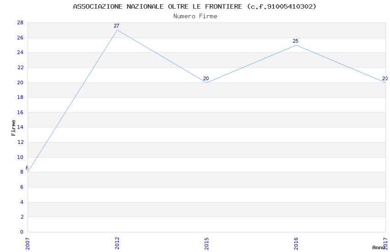Image resolution: width=390 pixels, height=252 pixels.
Task: Click the y-axis tick value 10
Action: (x=20, y=158)
